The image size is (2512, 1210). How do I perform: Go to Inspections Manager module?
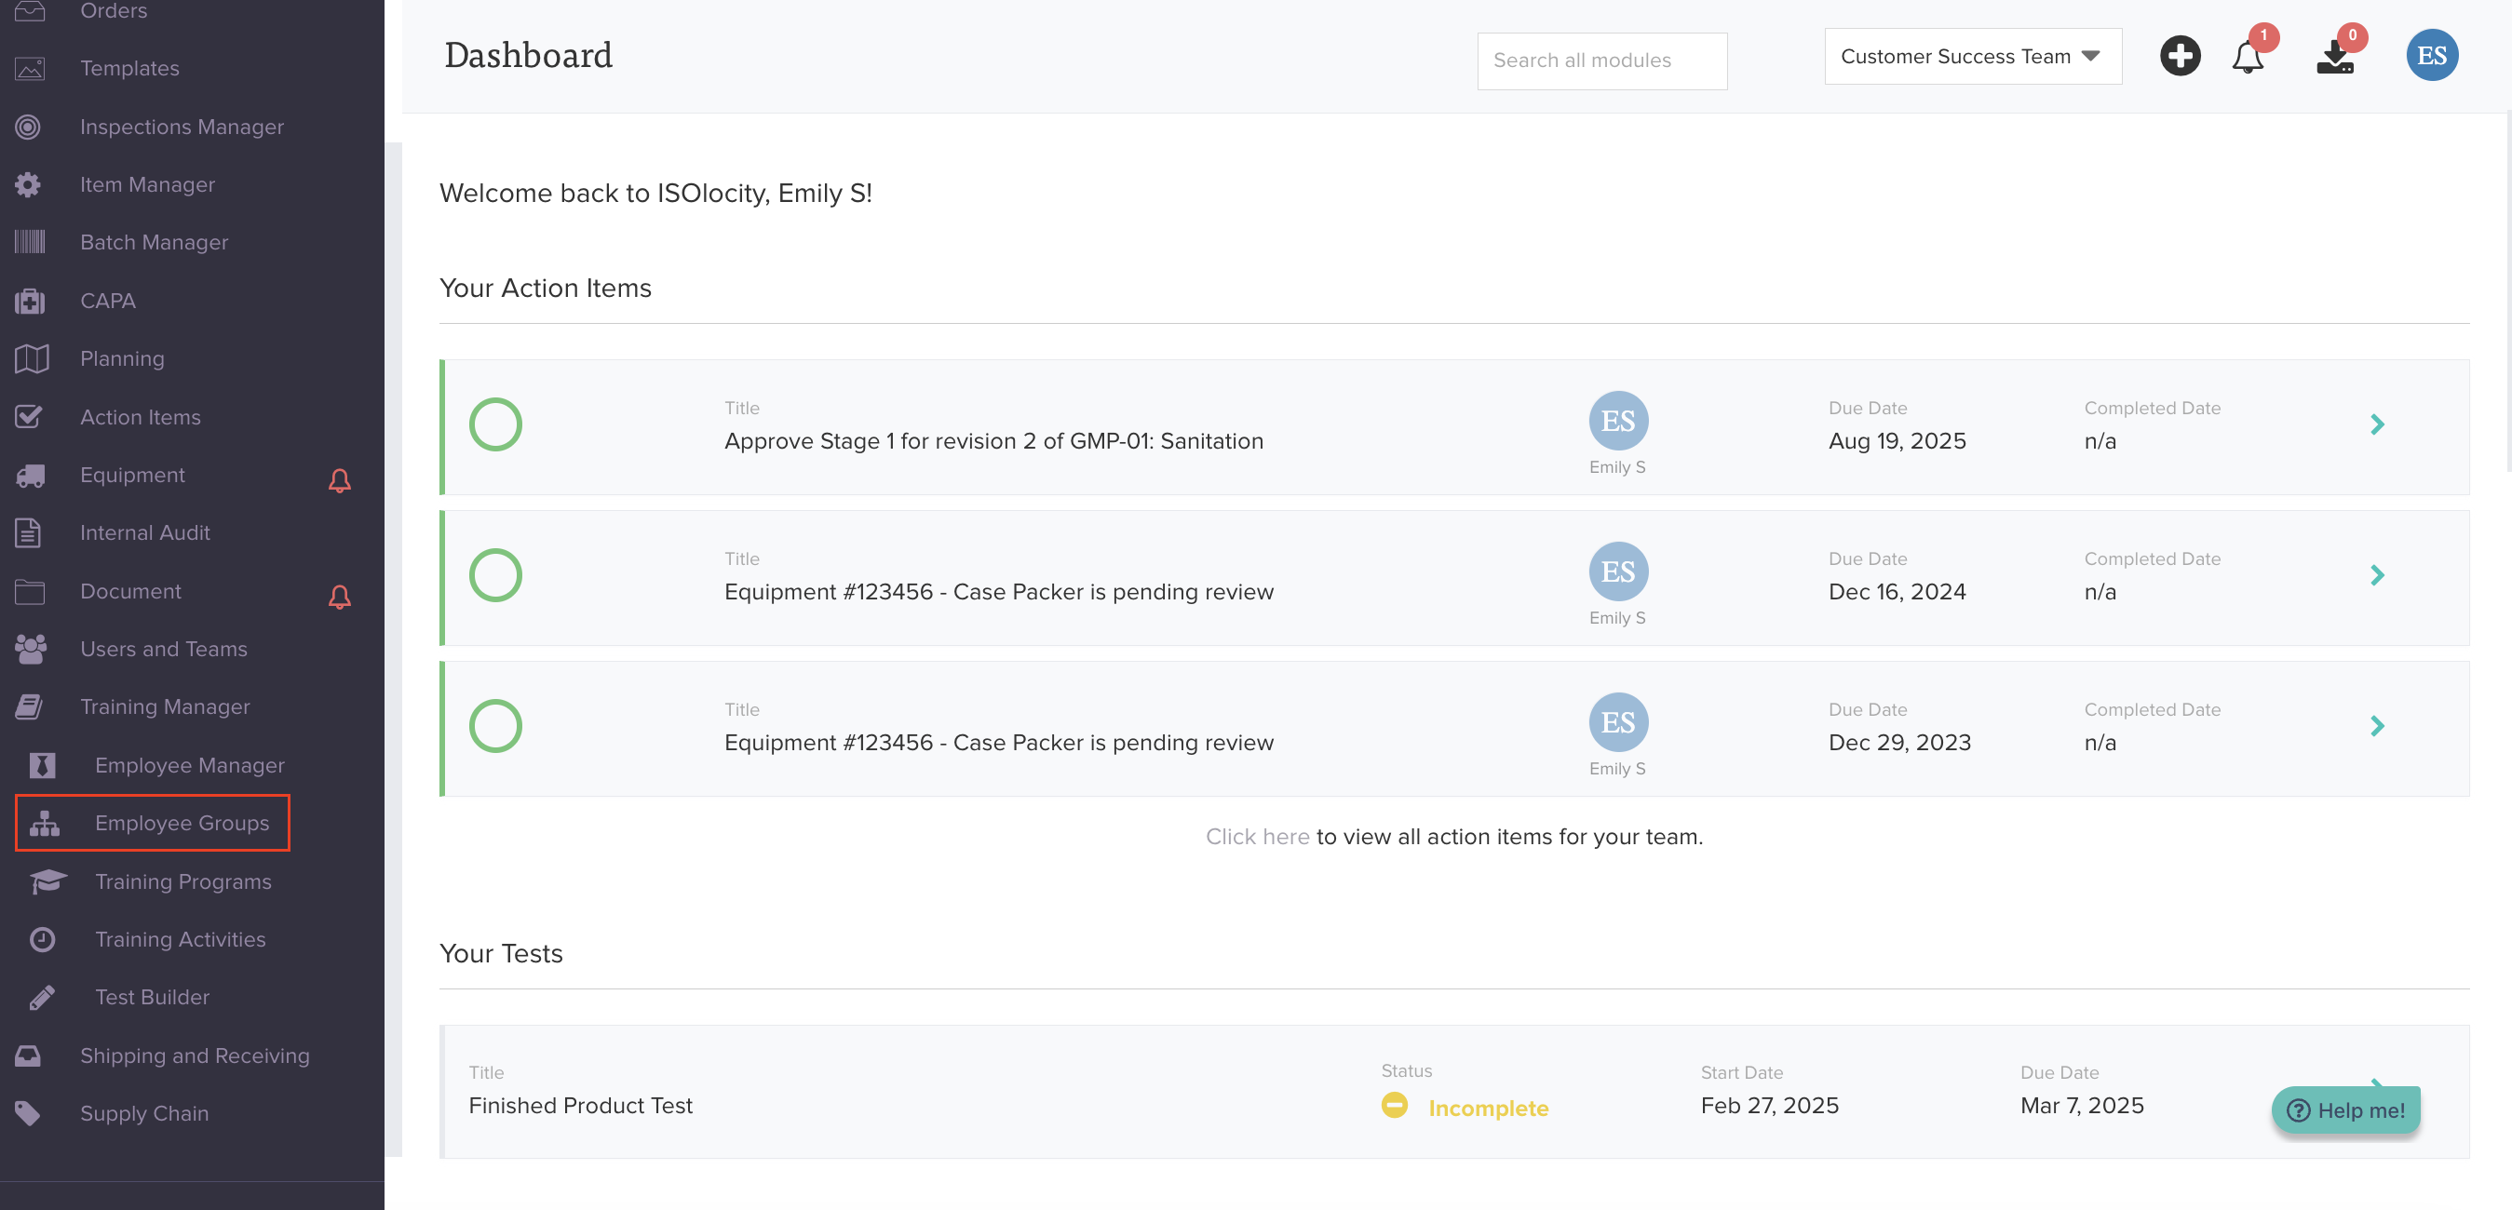182,127
